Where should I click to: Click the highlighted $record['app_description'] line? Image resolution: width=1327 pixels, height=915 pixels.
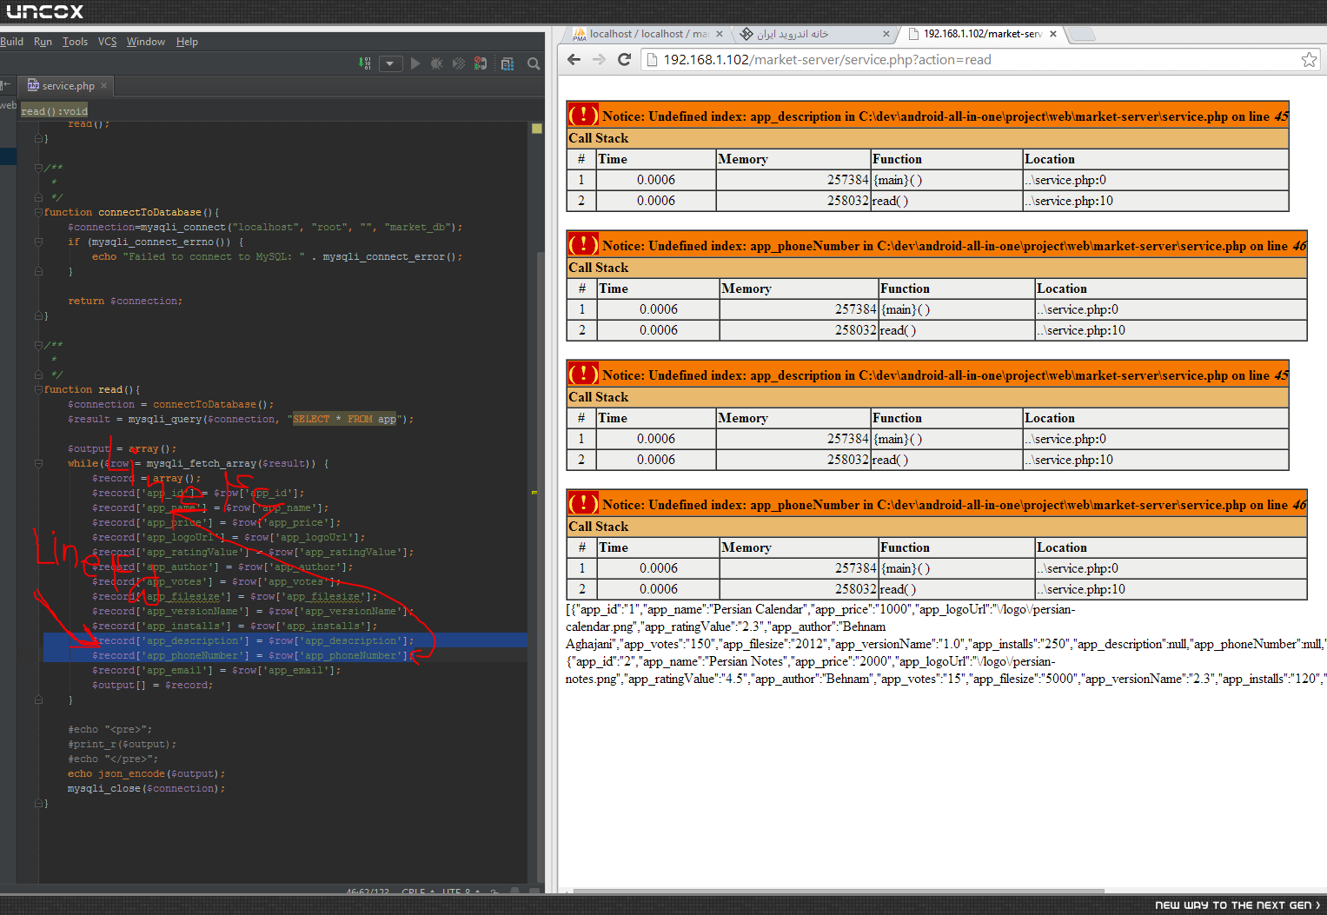[253, 640]
